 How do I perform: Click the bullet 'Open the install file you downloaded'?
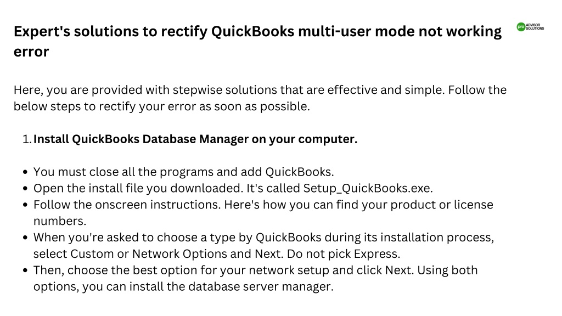(233, 189)
